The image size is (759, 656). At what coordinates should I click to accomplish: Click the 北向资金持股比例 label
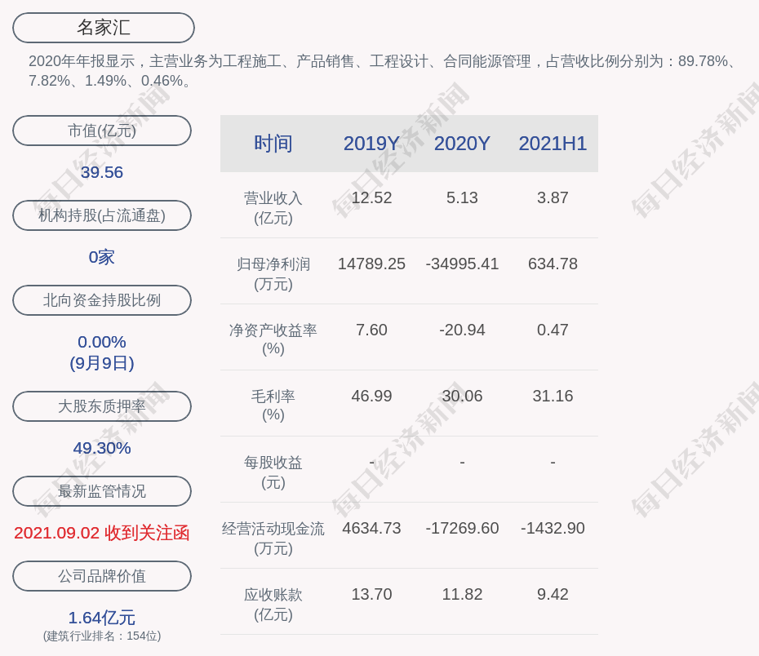(x=101, y=299)
